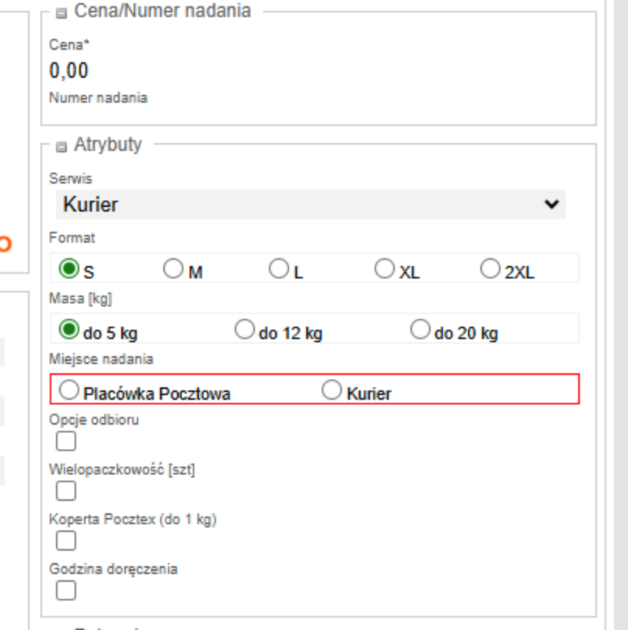Select Placówka Pocztowa as posting place
This screenshot has width=628, height=630.
pyautogui.click(x=69, y=390)
